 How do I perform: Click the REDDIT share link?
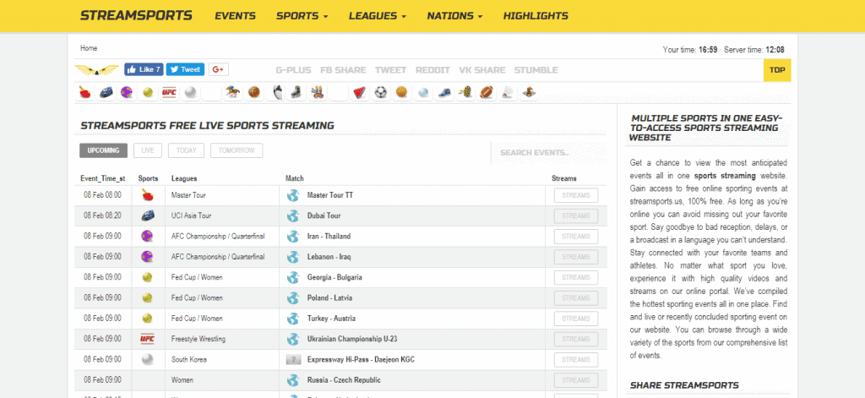point(432,70)
